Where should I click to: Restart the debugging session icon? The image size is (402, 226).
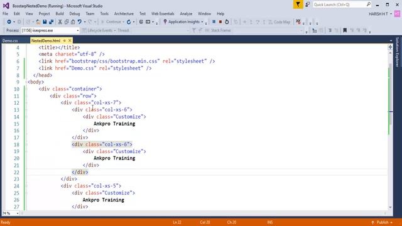click(227, 22)
